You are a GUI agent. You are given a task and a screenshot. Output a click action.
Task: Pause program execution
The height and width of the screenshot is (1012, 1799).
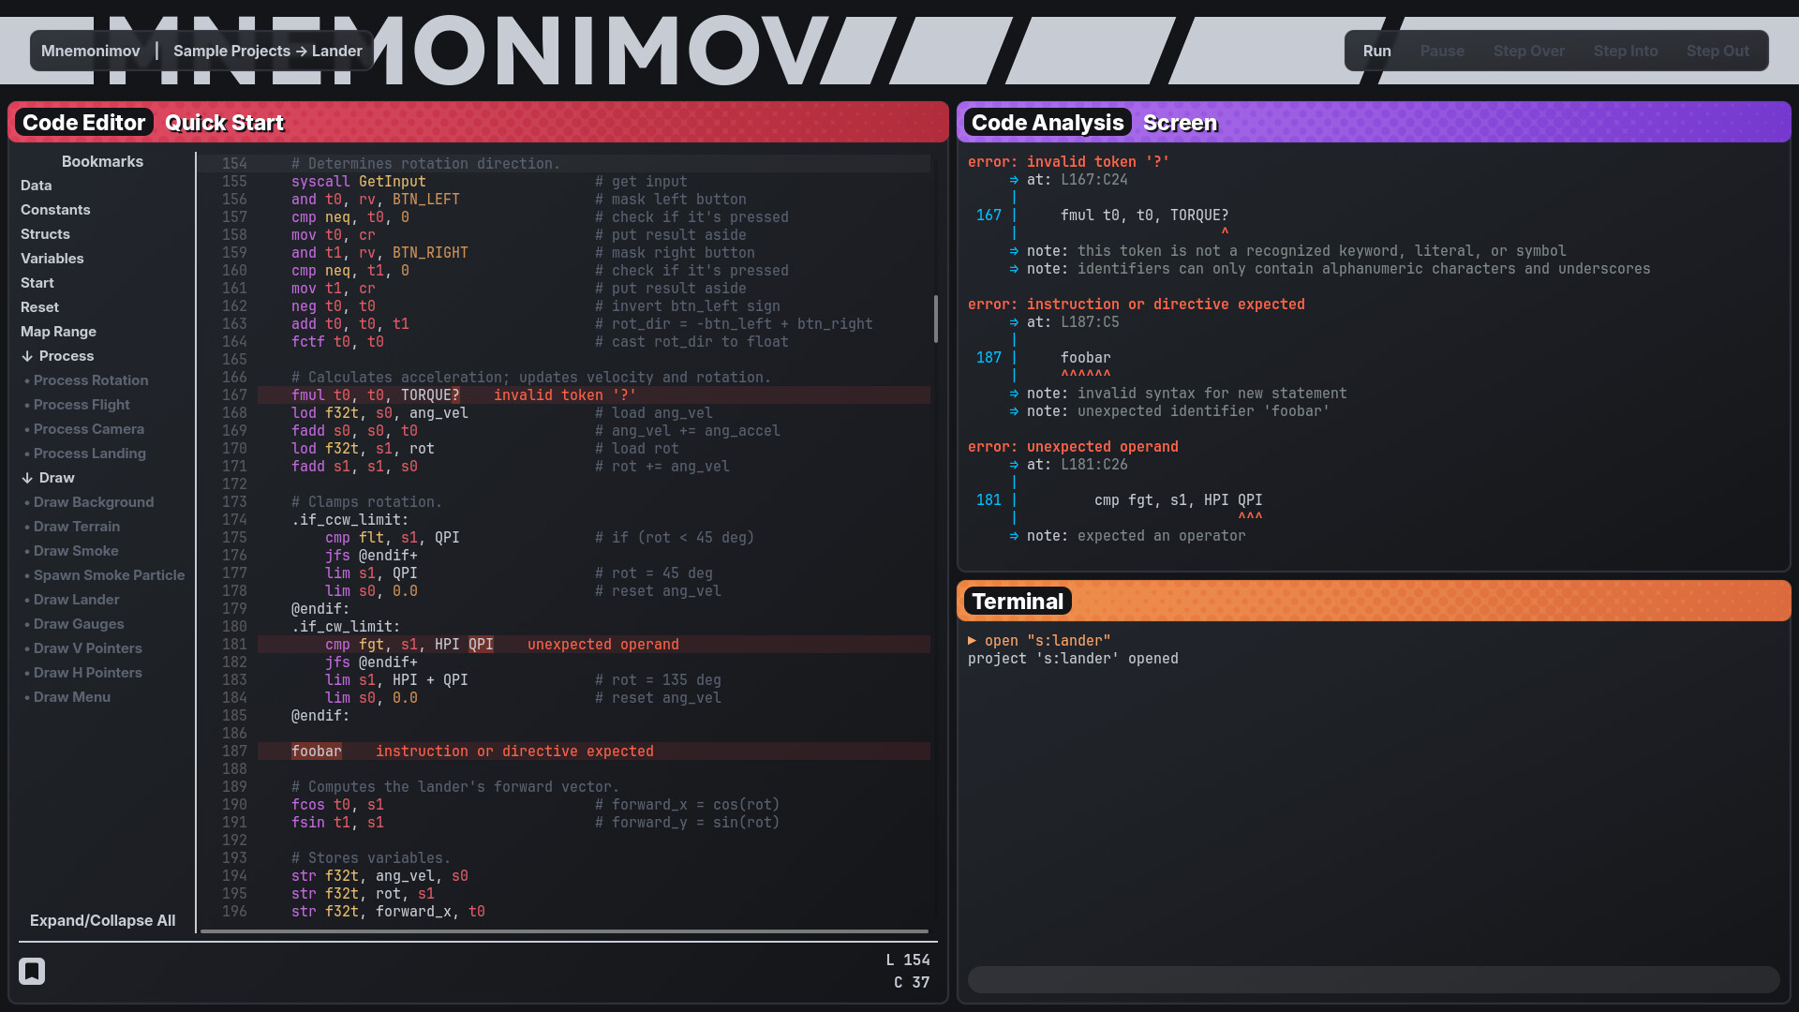[1442, 51]
